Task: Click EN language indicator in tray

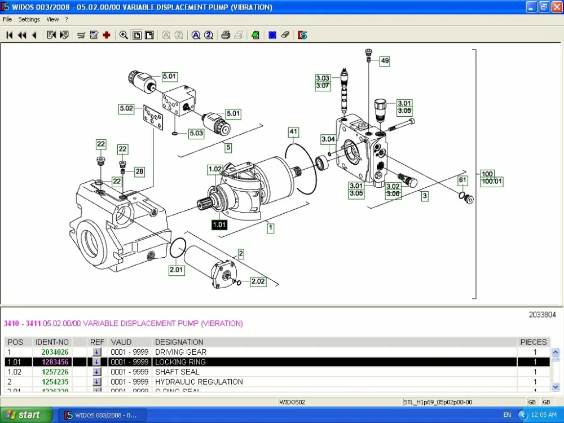Action: pos(507,415)
